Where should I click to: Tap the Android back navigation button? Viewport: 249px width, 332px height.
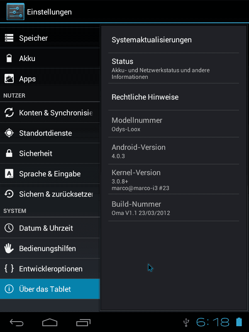17,322
